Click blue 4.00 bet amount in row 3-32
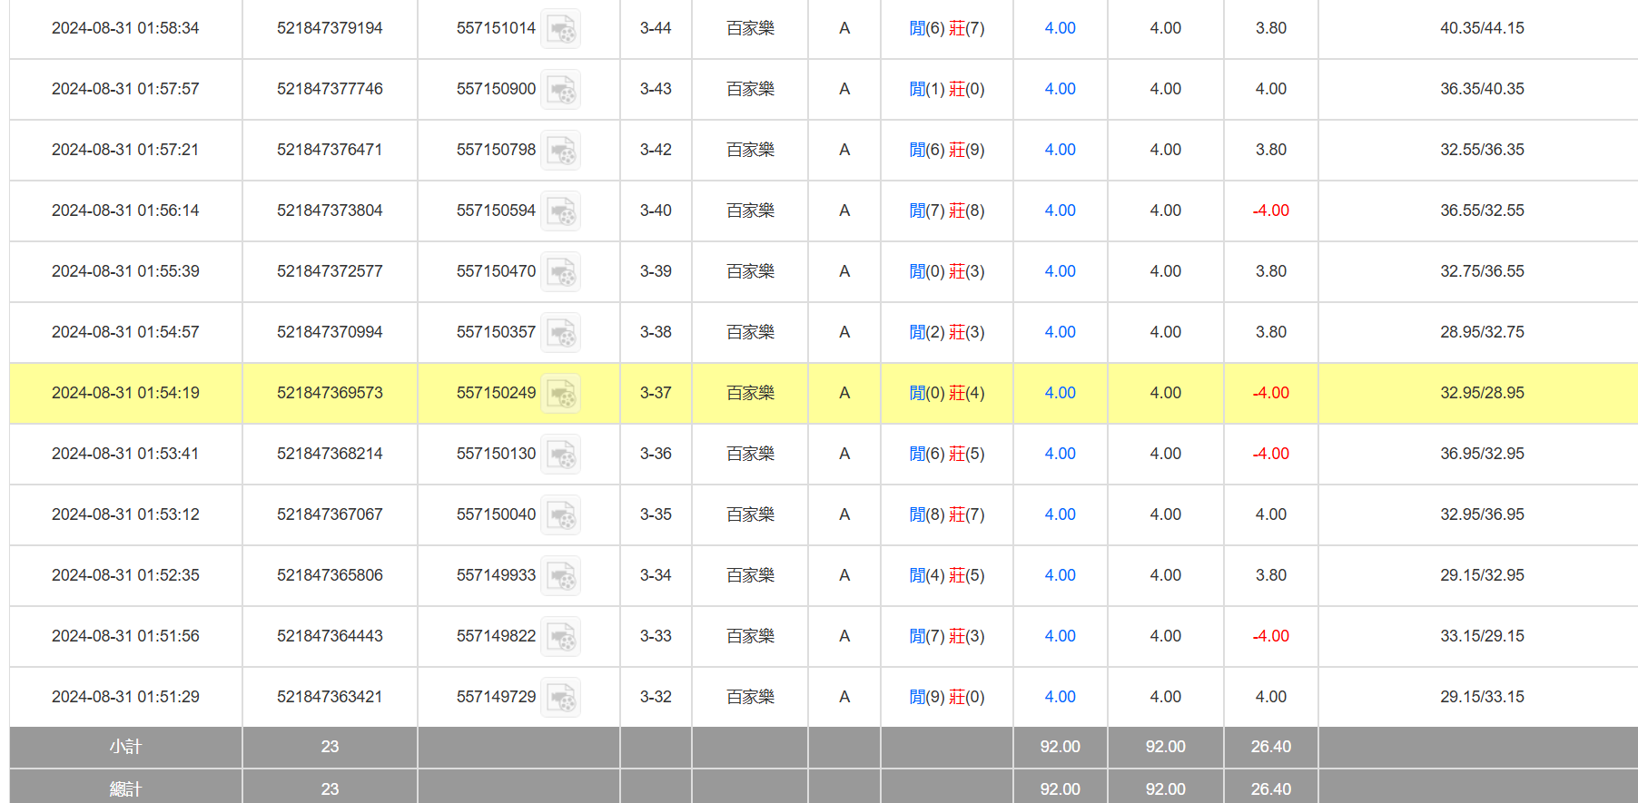 [1060, 697]
